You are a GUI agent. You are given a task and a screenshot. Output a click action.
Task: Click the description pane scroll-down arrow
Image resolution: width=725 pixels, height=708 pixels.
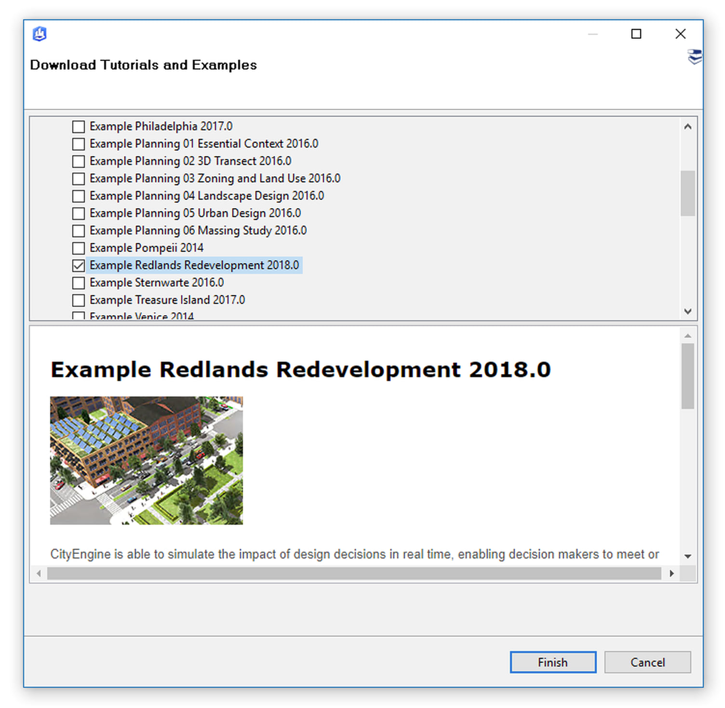pos(688,557)
